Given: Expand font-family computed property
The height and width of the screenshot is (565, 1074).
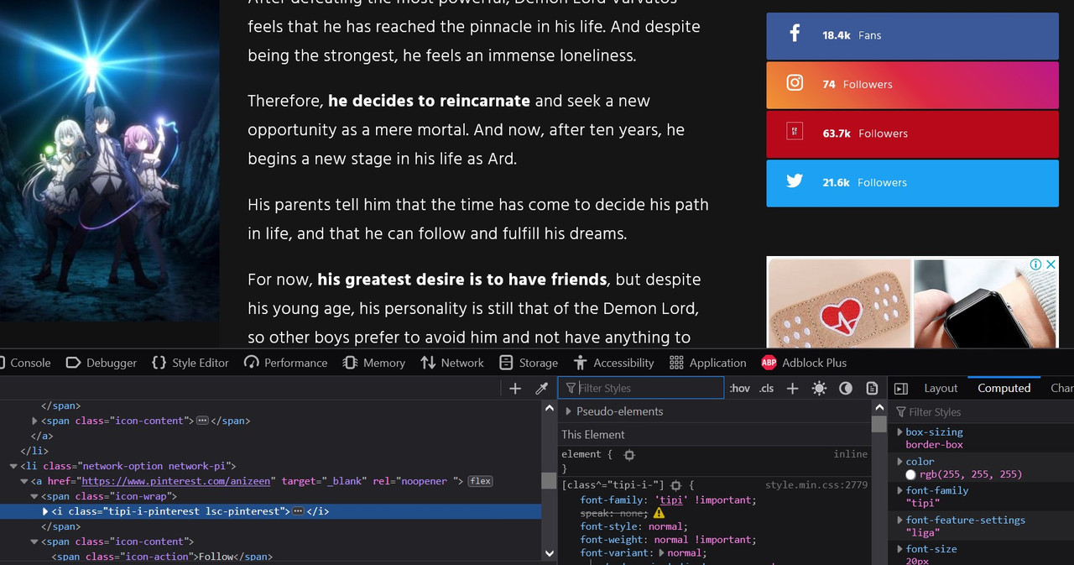Looking at the screenshot, I should (x=899, y=491).
